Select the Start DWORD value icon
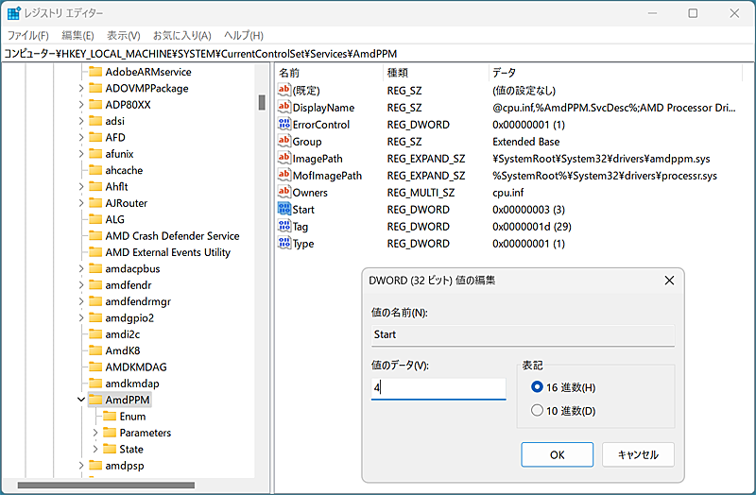Screen dimensions: 756x495 [x=284, y=209]
